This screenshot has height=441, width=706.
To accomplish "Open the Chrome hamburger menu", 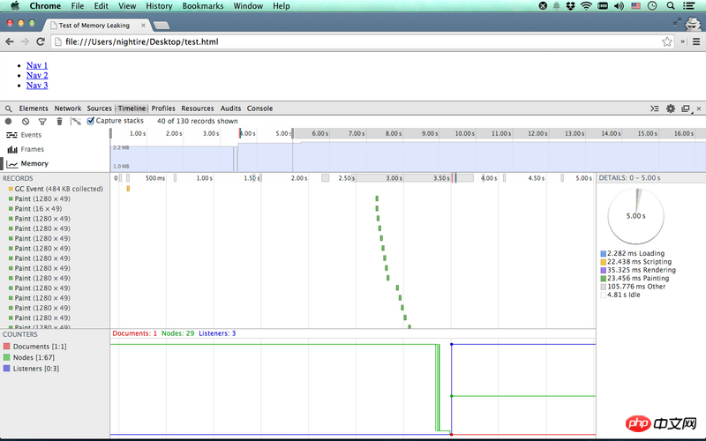I will point(695,41).
